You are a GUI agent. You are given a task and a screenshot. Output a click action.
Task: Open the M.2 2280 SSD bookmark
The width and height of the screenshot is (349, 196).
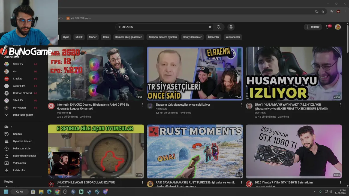click(79, 18)
